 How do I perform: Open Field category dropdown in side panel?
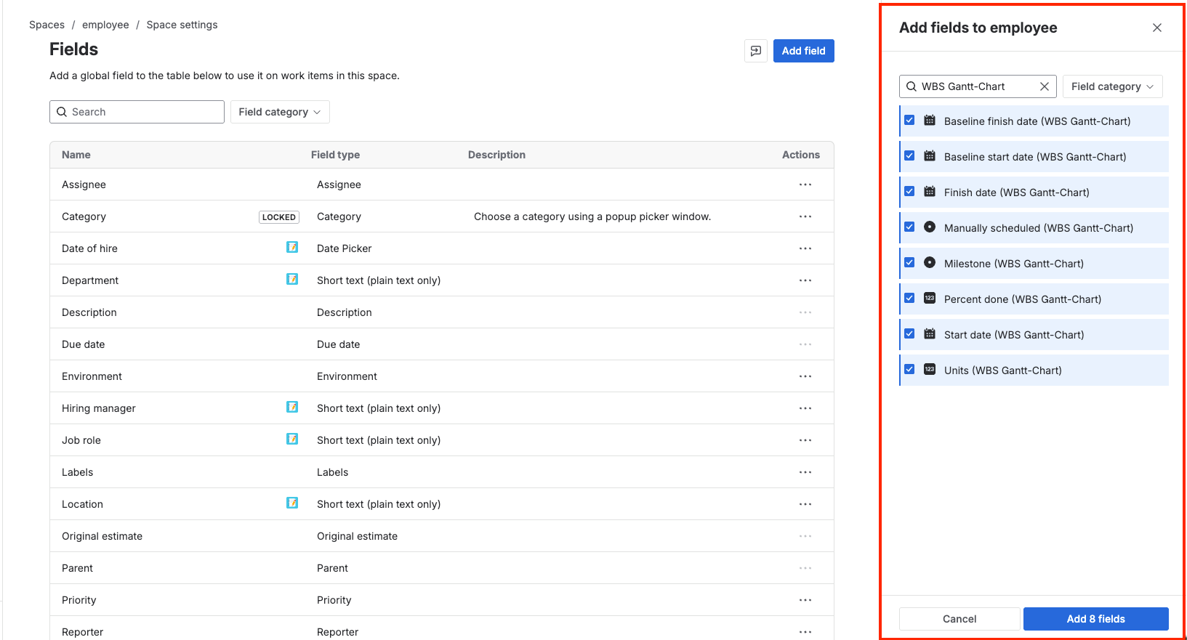click(1112, 86)
